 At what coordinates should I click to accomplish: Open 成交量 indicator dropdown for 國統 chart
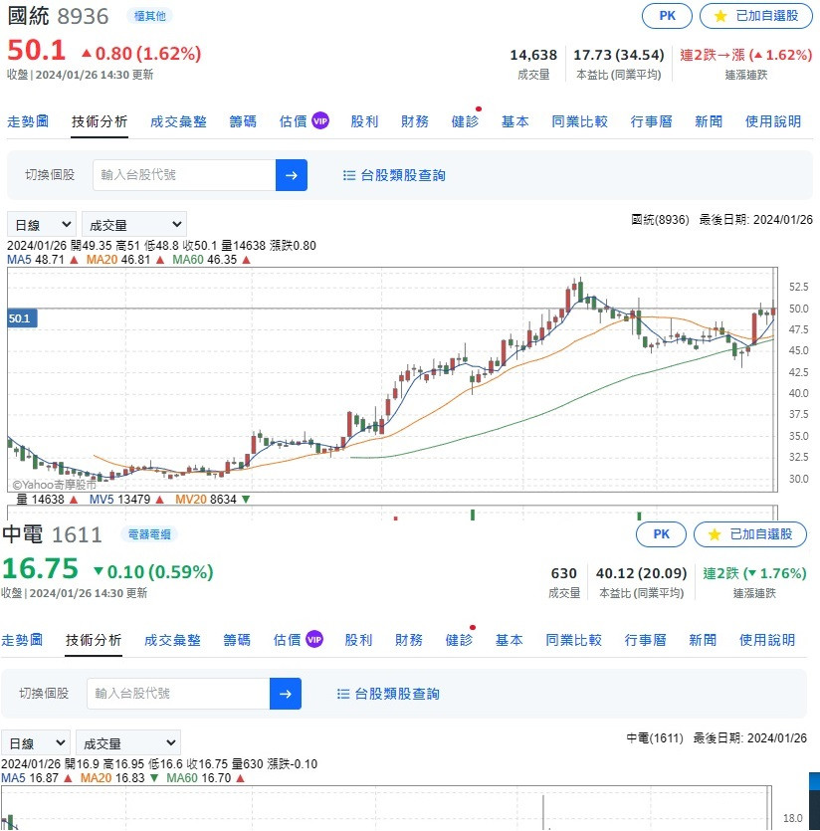(x=134, y=225)
